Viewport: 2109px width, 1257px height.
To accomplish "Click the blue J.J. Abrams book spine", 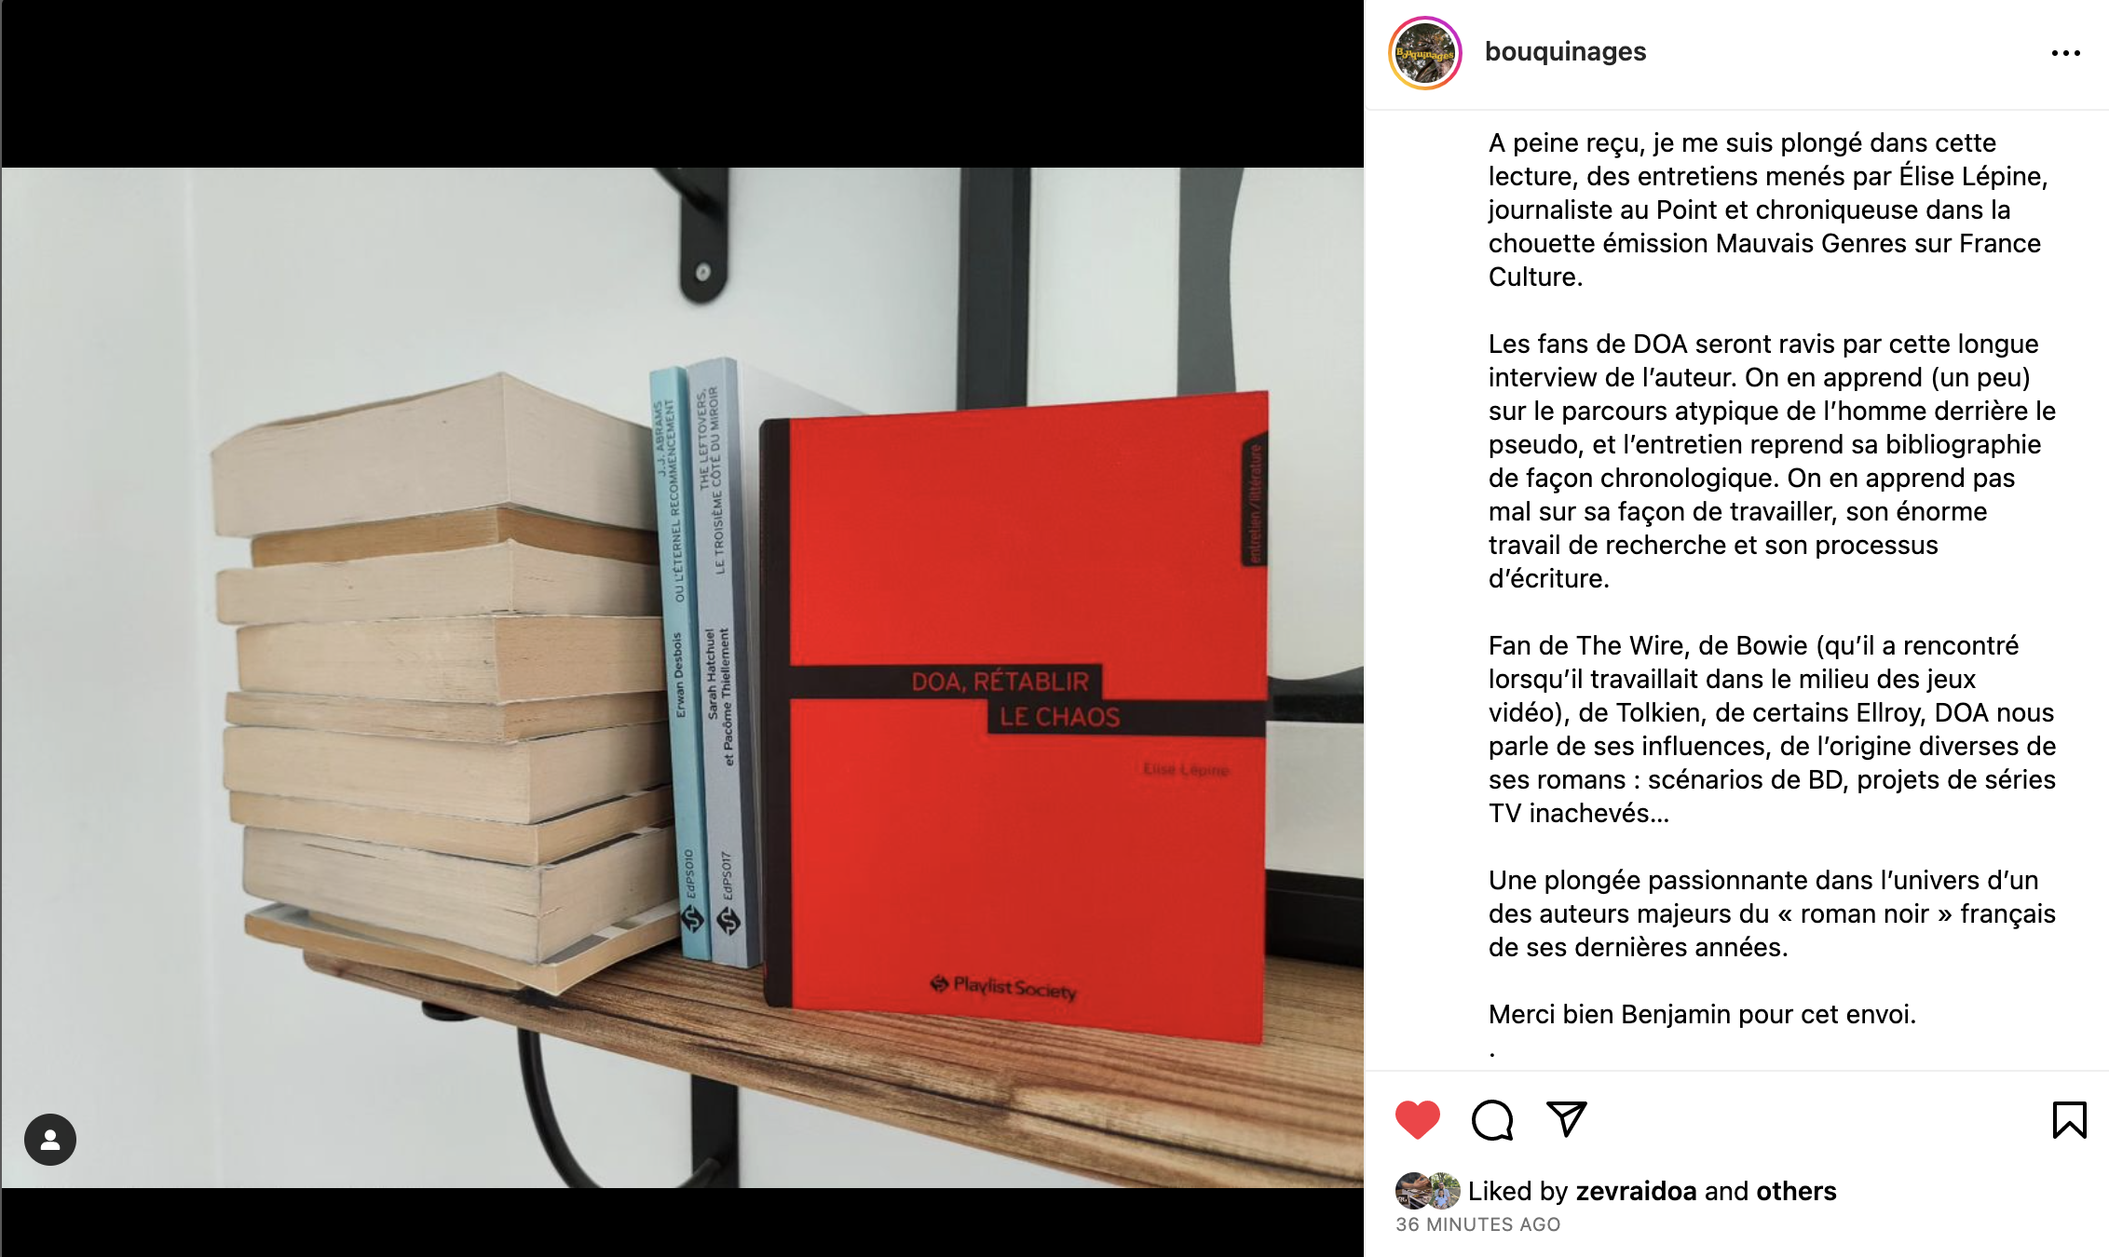I will pyautogui.click(x=678, y=663).
